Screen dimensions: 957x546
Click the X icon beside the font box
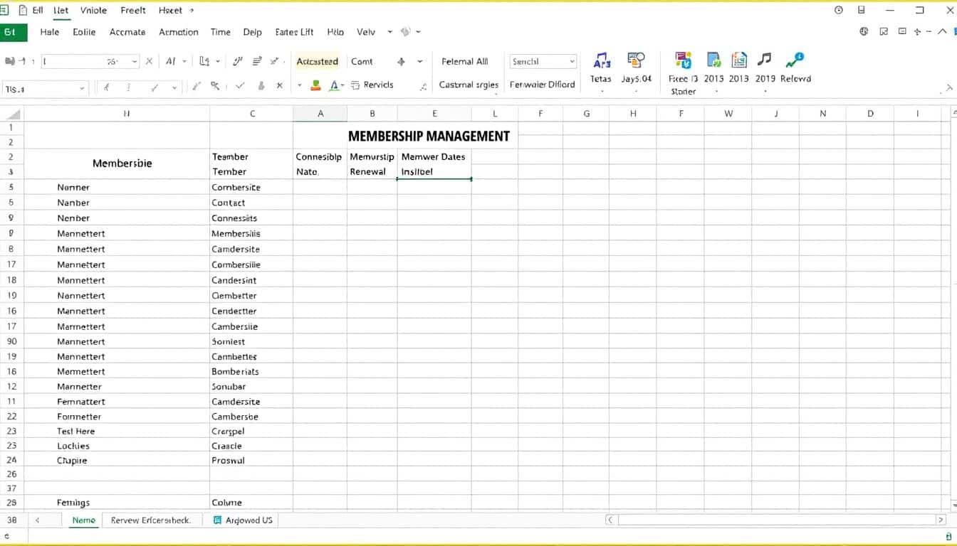click(149, 61)
